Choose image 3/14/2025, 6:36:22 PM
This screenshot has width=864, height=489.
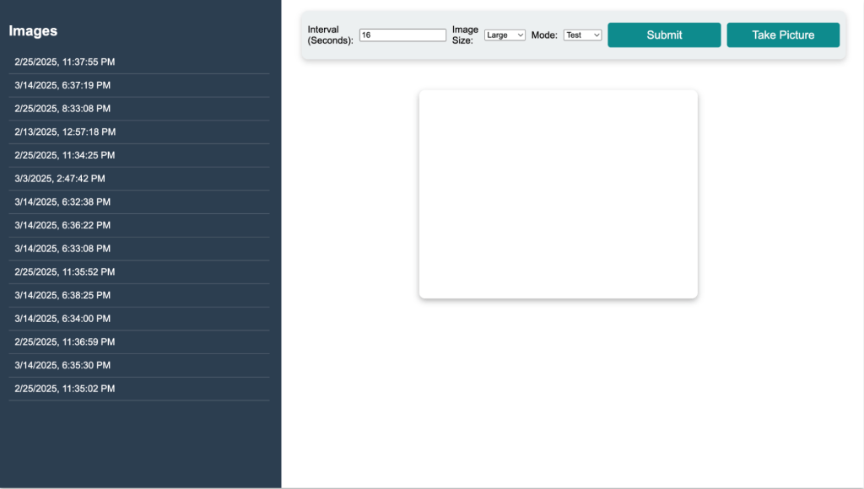coord(62,225)
